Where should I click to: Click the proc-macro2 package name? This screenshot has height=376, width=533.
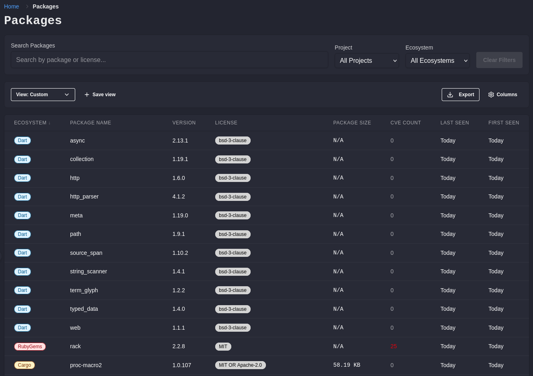pyautogui.click(x=86, y=365)
